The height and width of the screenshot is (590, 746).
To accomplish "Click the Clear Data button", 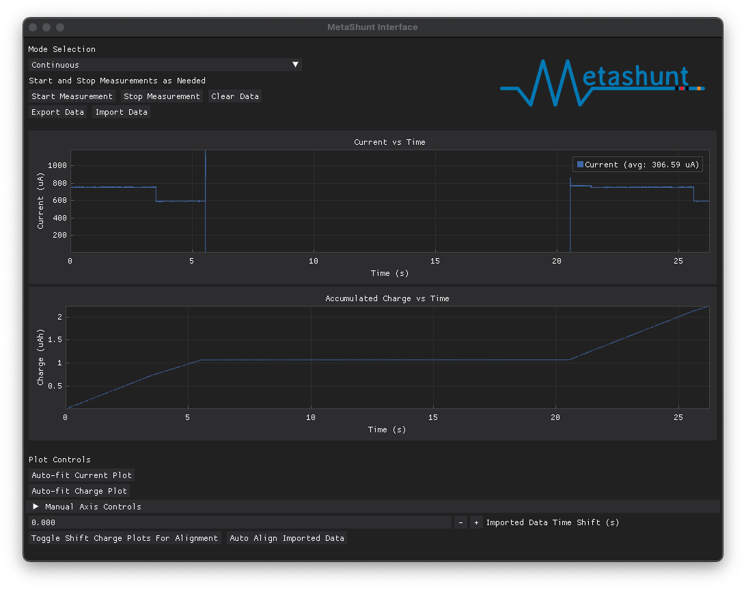I will 235,96.
